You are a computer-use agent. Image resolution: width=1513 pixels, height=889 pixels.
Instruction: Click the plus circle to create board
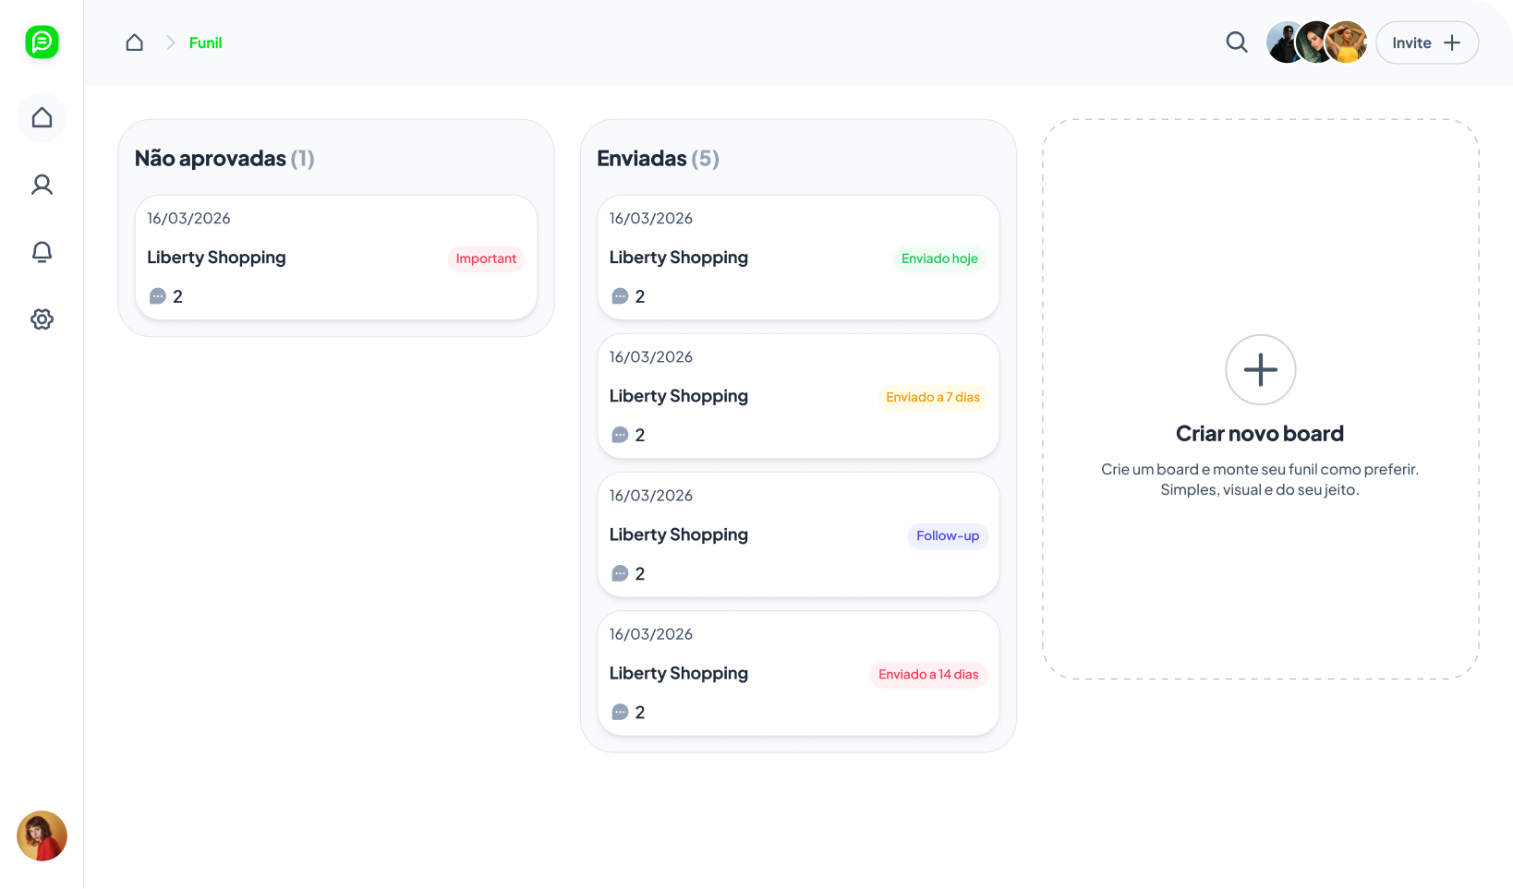[x=1260, y=369]
